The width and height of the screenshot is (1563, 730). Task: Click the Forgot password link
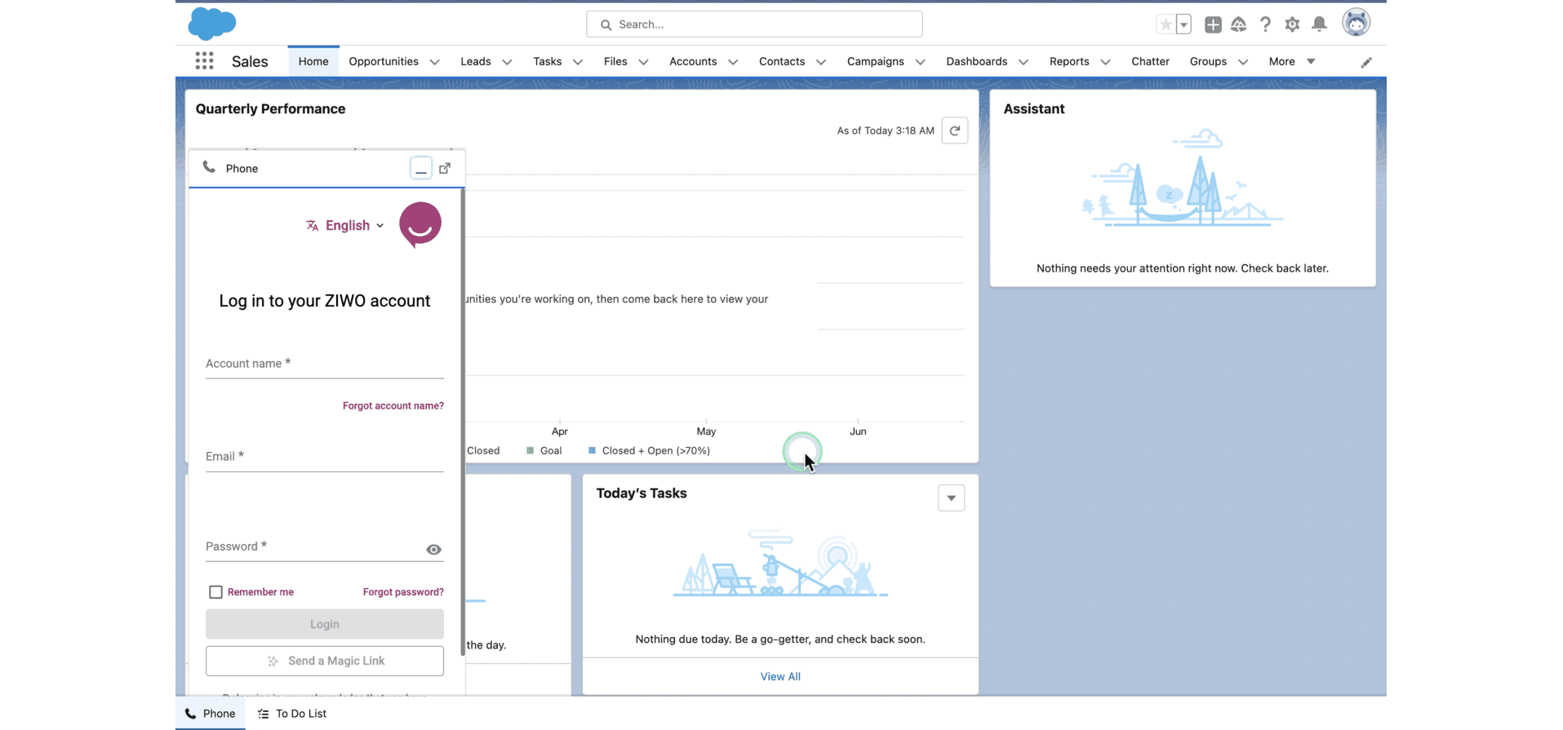pyautogui.click(x=403, y=592)
